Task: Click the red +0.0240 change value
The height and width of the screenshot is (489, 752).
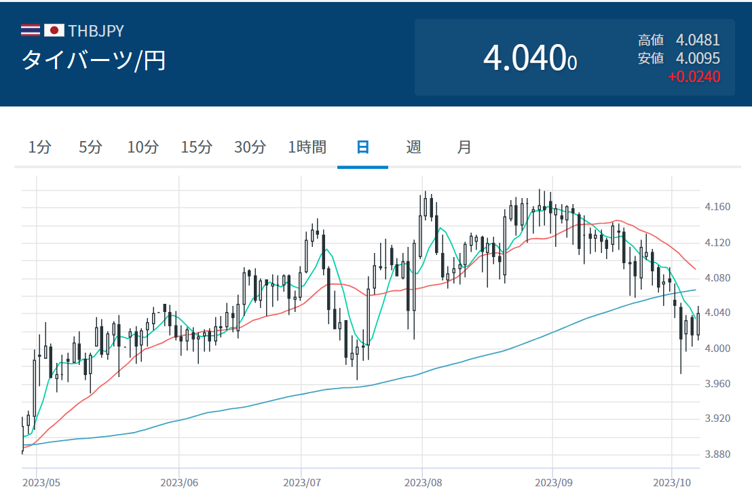Action: [694, 77]
